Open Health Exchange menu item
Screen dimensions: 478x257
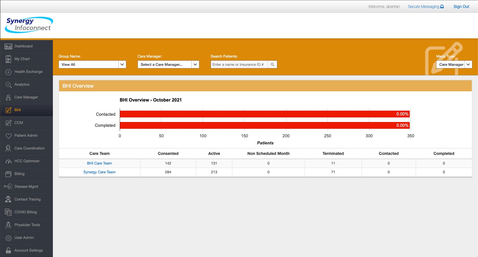tap(26, 72)
